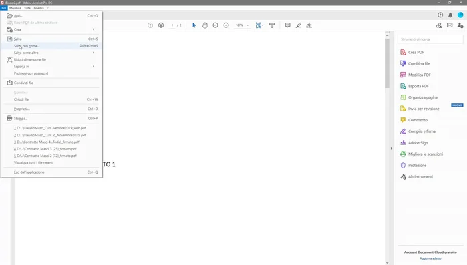The width and height of the screenshot is (467, 265).
Task: Collapse the right tools pane arrow
Action: 392,148
